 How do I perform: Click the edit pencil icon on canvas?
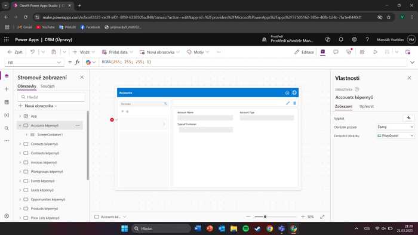(x=288, y=103)
